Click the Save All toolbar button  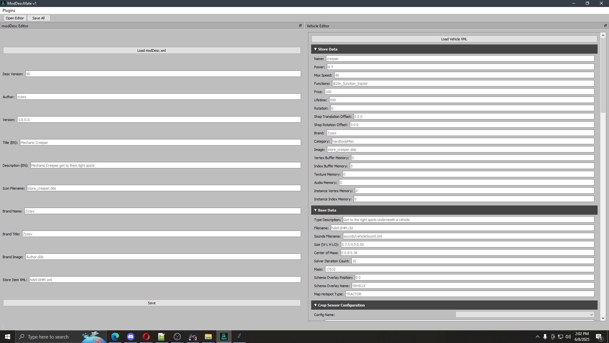point(38,18)
